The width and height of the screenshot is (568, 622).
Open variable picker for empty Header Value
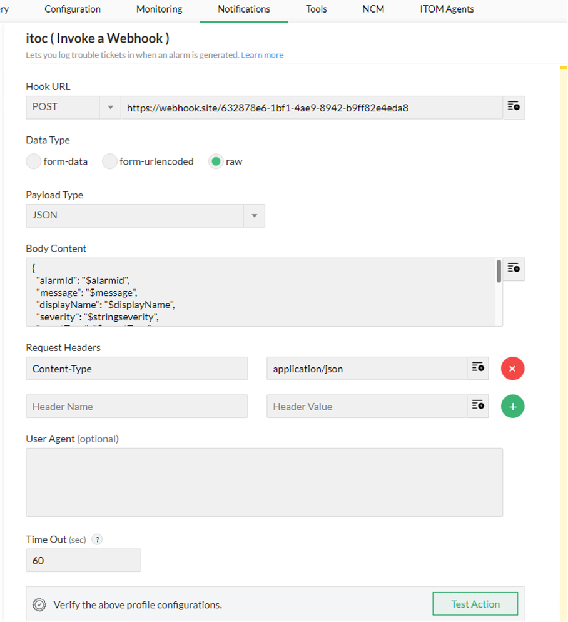click(x=478, y=406)
